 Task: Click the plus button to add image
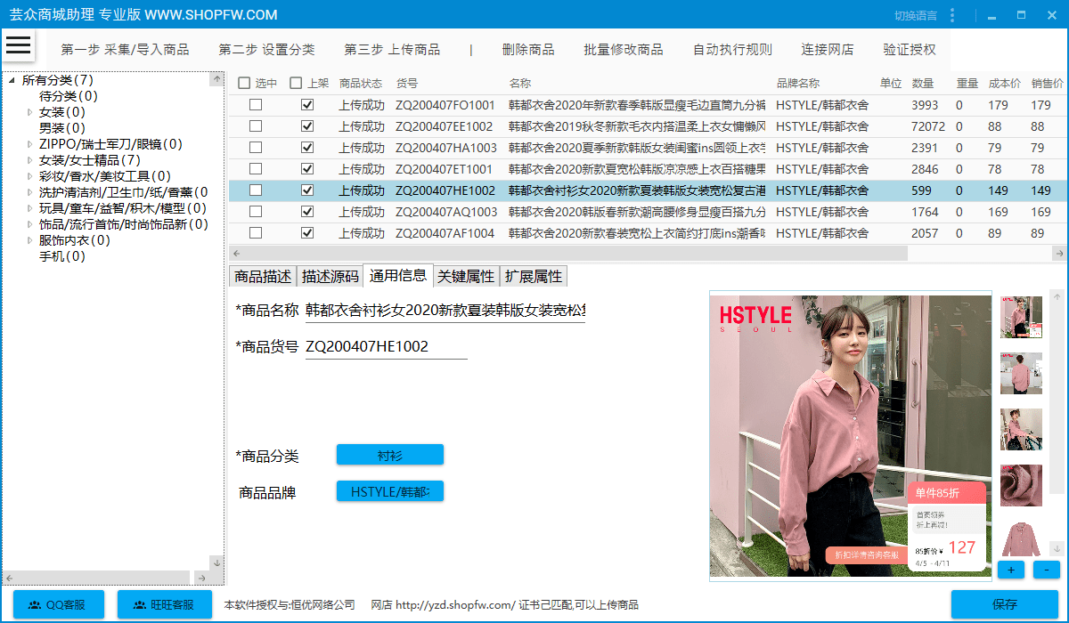[1011, 569]
